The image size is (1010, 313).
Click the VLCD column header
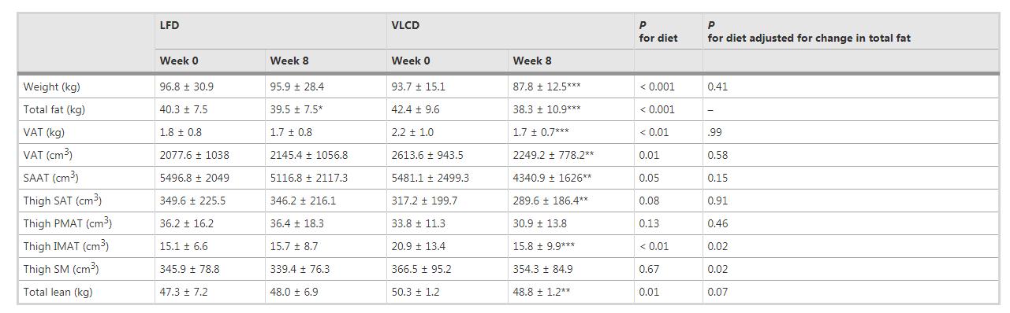(405, 25)
